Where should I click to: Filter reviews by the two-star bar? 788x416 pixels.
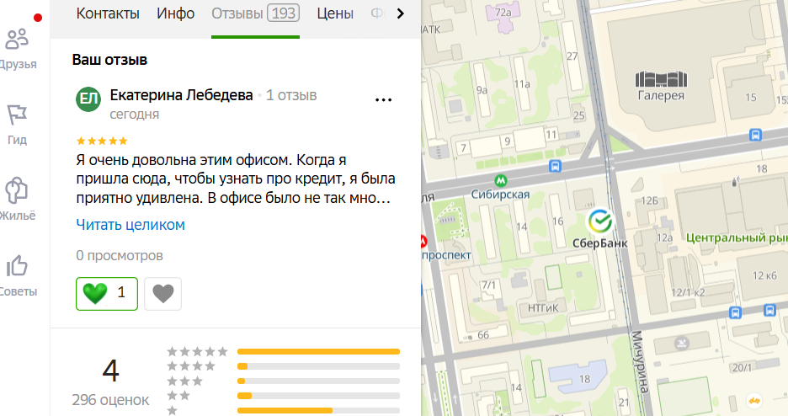pos(318,396)
